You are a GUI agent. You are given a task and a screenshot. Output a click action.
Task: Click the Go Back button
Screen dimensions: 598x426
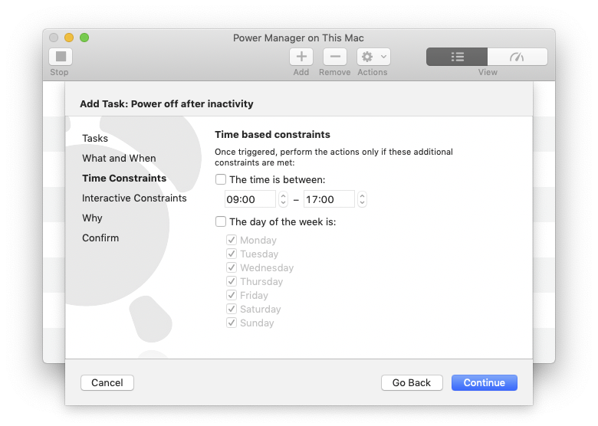point(412,382)
